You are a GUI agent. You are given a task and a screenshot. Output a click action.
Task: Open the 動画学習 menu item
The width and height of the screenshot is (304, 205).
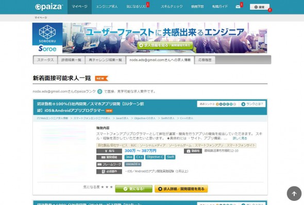(x=197, y=7)
